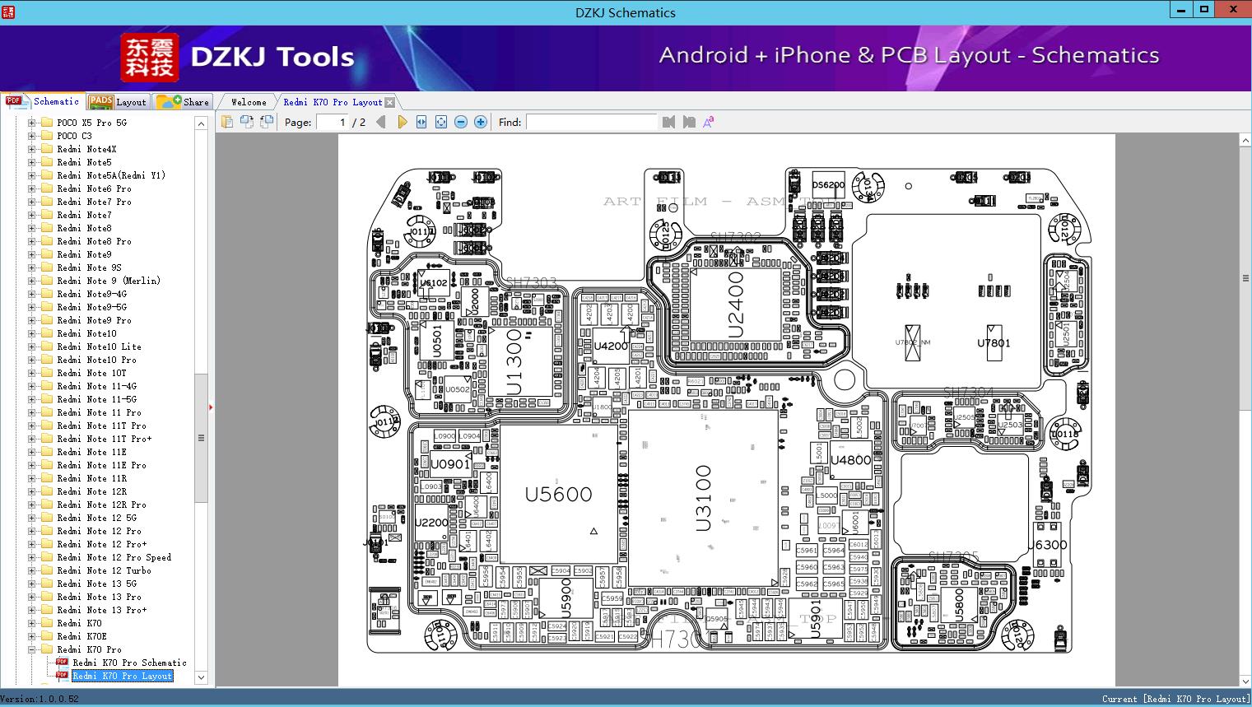Image resolution: width=1252 pixels, height=707 pixels.
Task: Expand the Redmi Note 13 Pro+ node
Action: point(32,610)
